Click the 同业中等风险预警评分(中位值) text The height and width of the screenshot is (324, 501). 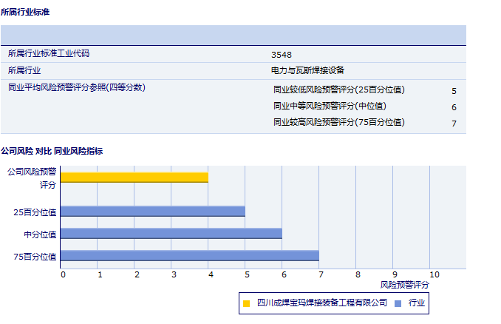point(329,107)
